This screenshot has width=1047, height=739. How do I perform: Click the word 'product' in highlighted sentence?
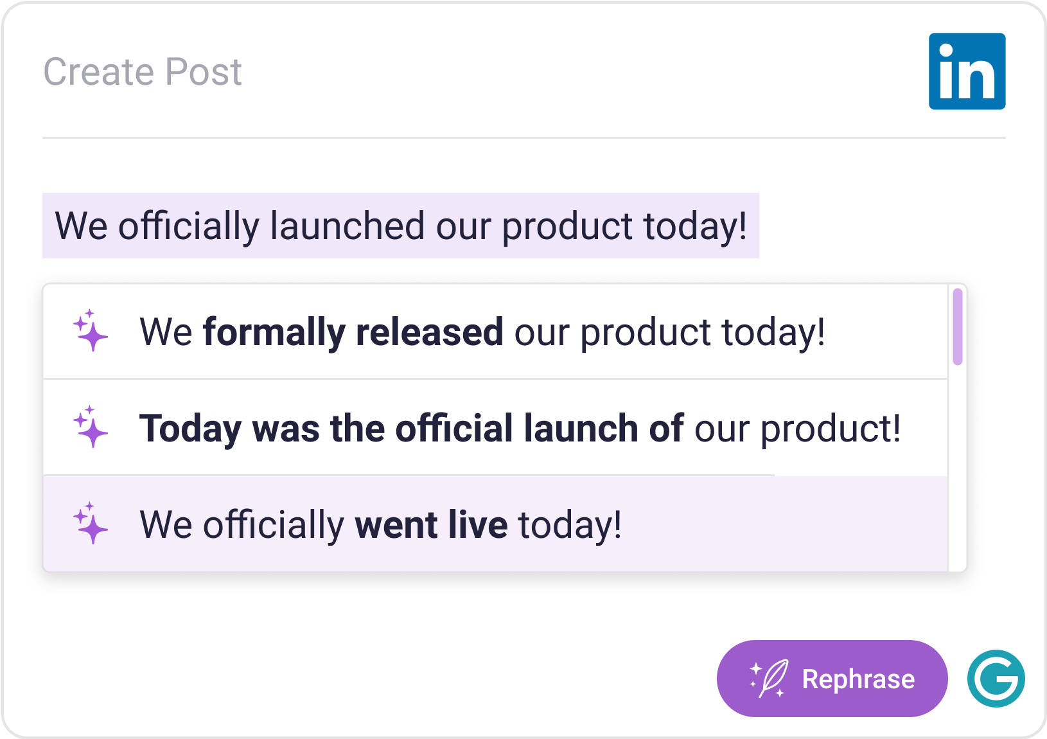pyautogui.click(x=567, y=227)
